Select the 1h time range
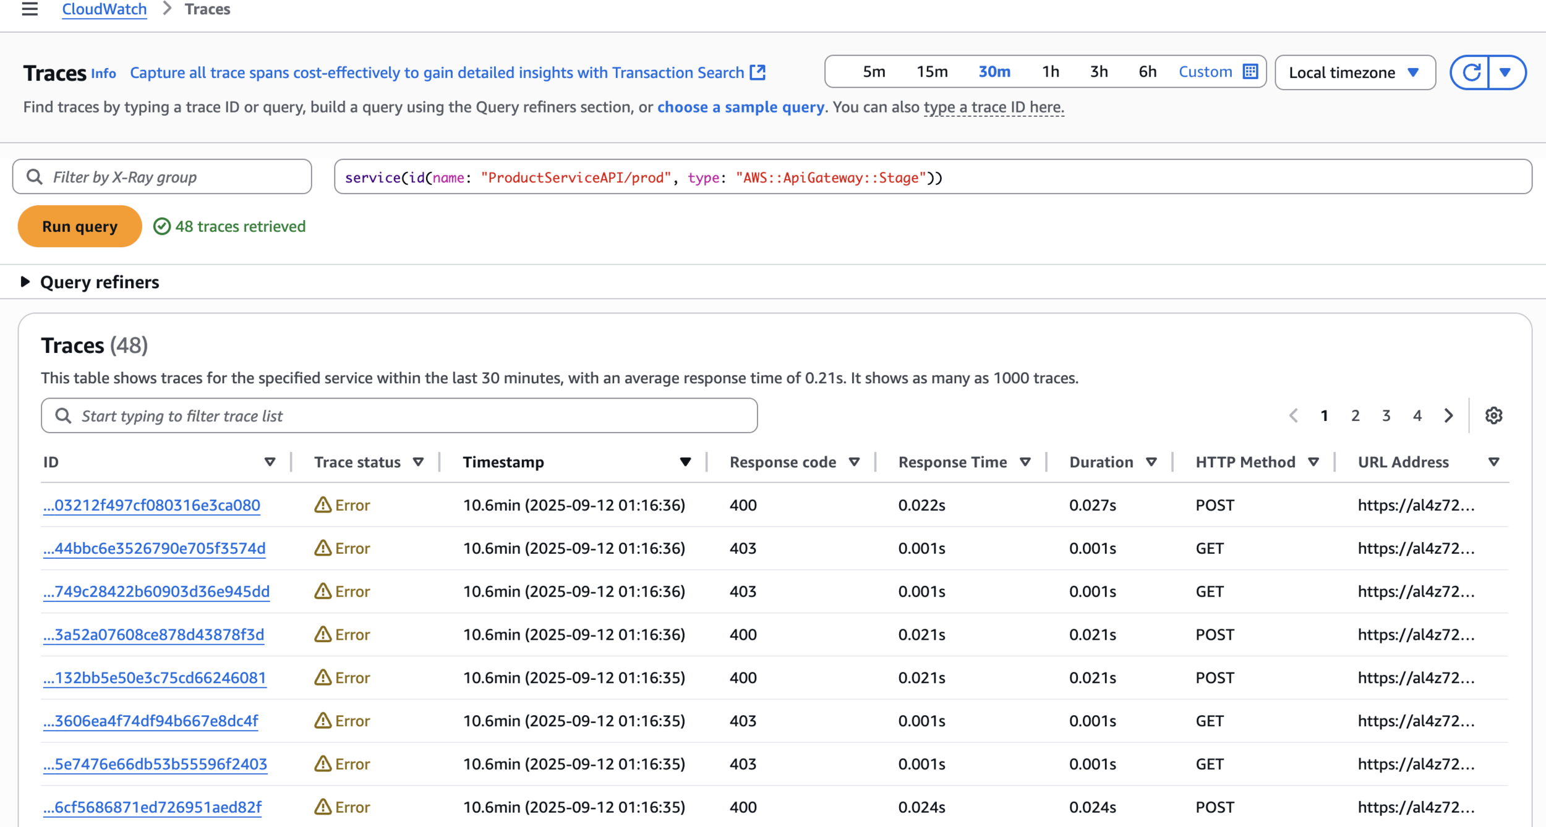1546x827 pixels. pos(1050,72)
